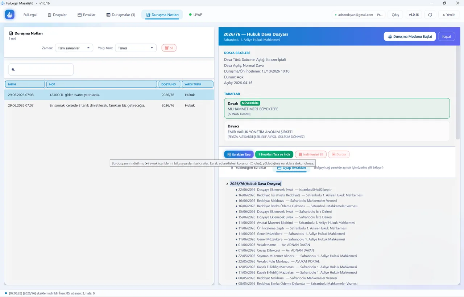
Task: Click Evrakları Tara ve İndir download button
Action: (x=274, y=154)
